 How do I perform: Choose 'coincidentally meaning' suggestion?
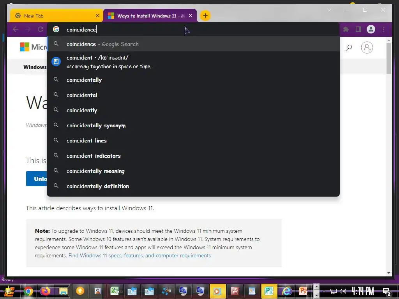(193, 171)
